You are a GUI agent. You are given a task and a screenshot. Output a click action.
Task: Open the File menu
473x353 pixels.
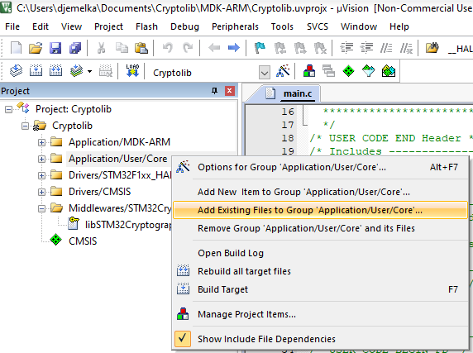[x=12, y=26]
